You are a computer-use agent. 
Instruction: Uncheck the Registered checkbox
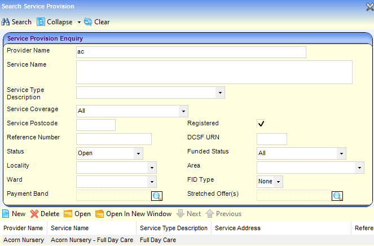261,124
